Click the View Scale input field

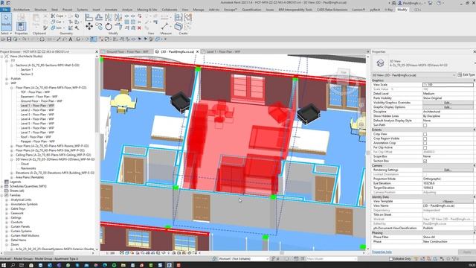coord(448,85)
